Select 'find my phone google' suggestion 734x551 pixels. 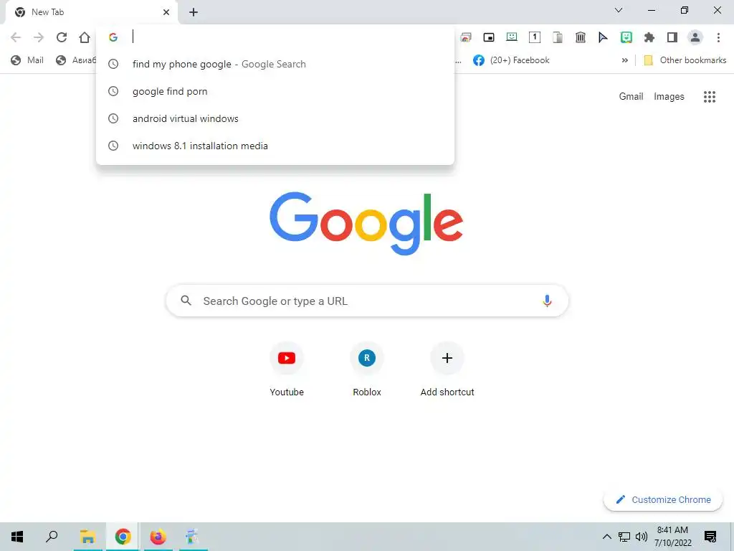[x=275, y=64]
